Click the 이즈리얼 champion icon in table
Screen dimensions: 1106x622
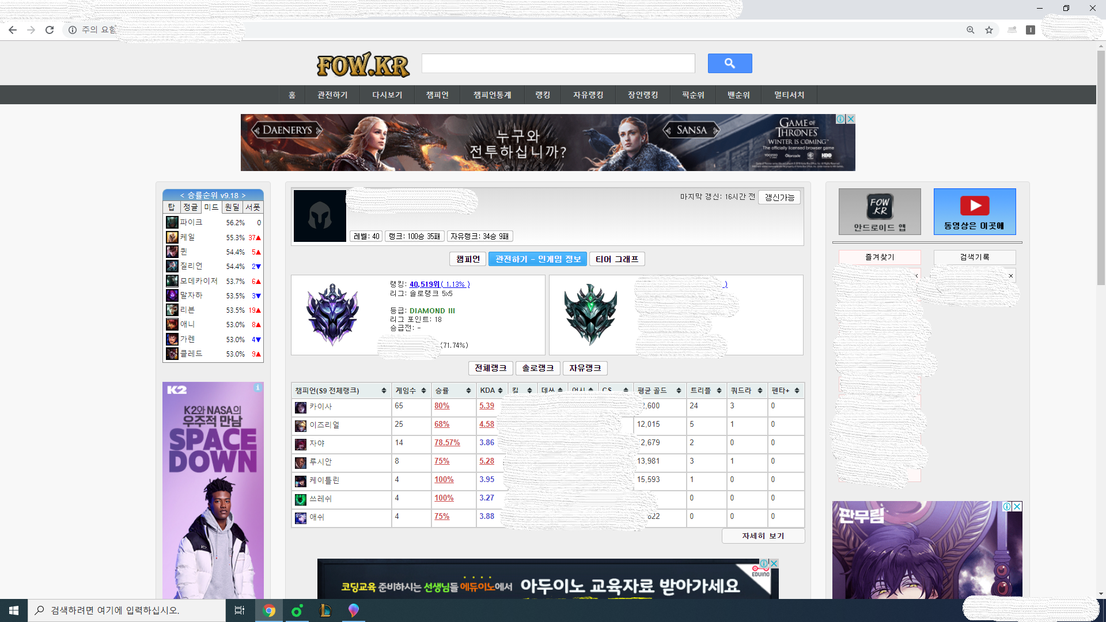tap(301, 426)
